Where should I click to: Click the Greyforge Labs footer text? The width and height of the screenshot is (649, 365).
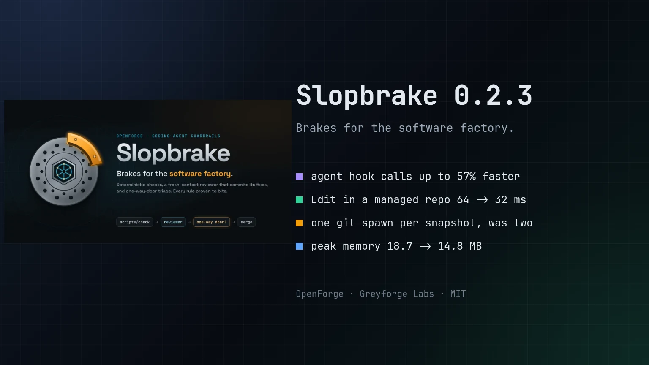tap(397, 294)
